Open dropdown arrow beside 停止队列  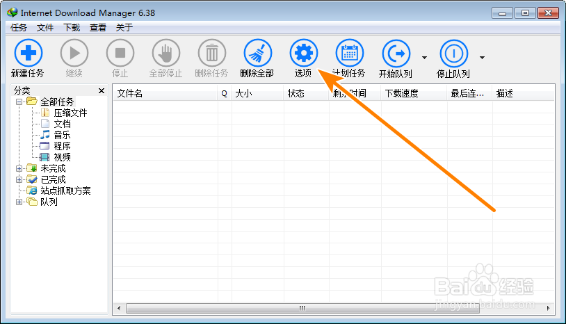click(482, 58)
